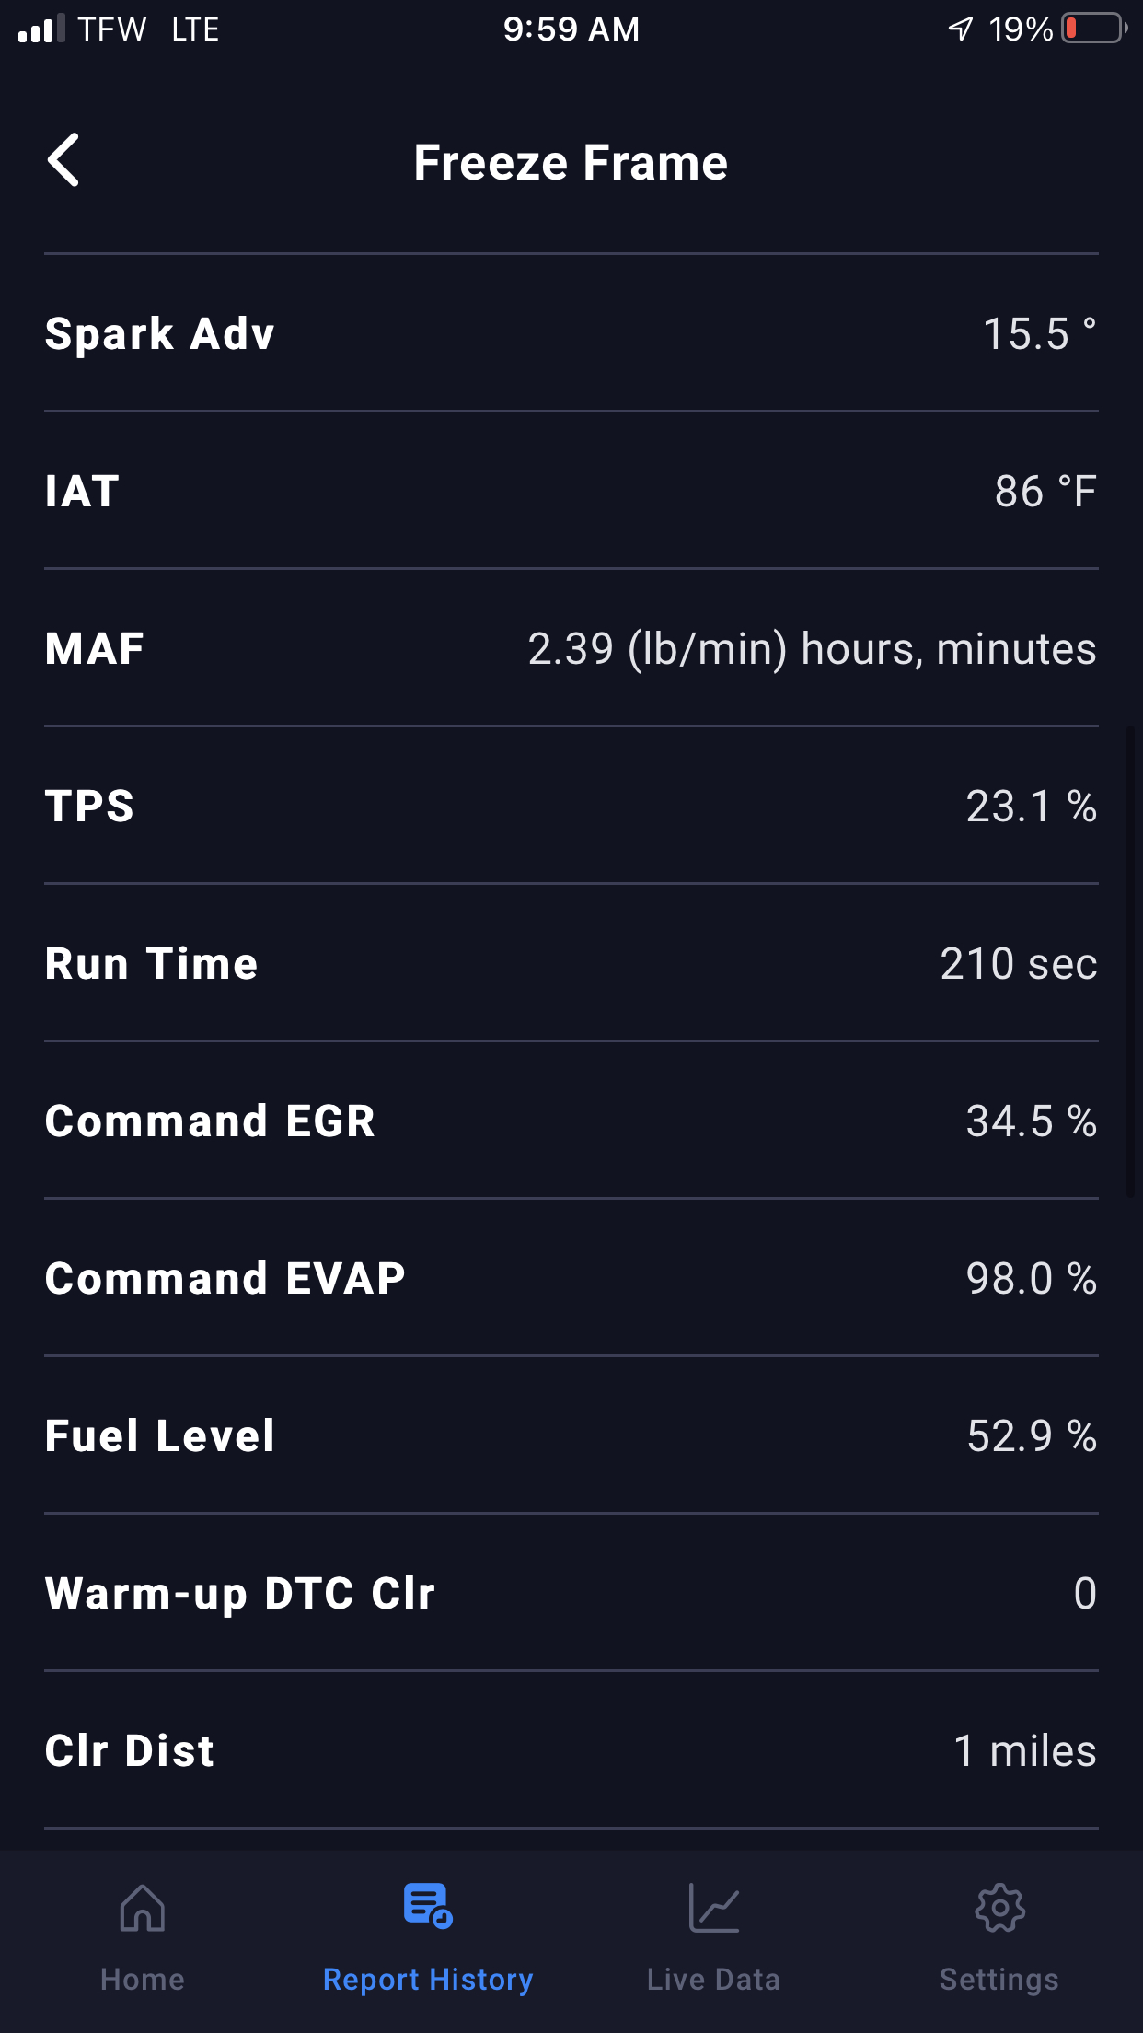Open the Settings gear icon
The height and width of the screenshot is (2033, 1143).
click(x=999, y=1908)
